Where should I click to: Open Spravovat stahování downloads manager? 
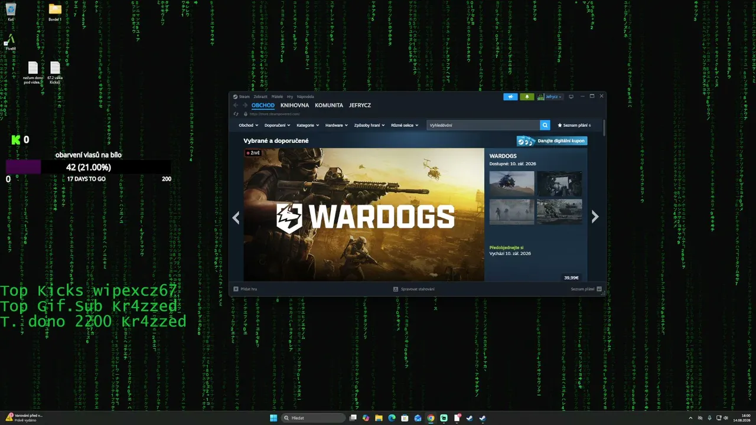[414, 289]
